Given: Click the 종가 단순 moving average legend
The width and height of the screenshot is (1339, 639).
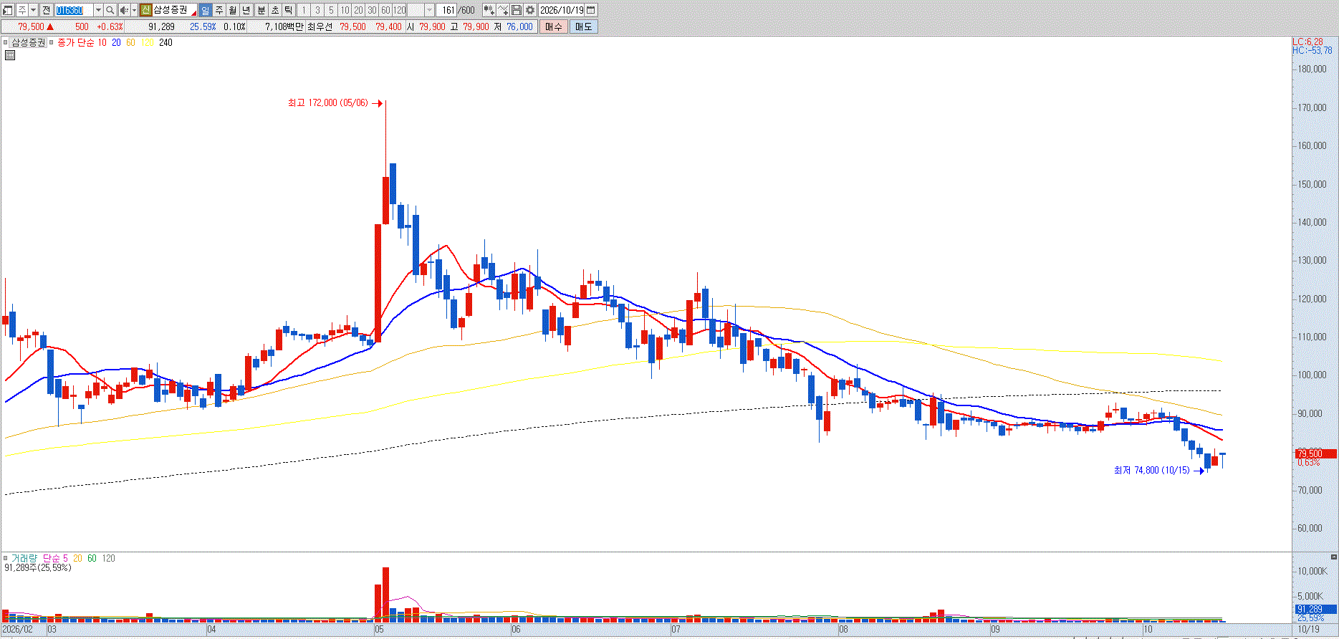Looking at the screenshot, I should coord(76,42).
